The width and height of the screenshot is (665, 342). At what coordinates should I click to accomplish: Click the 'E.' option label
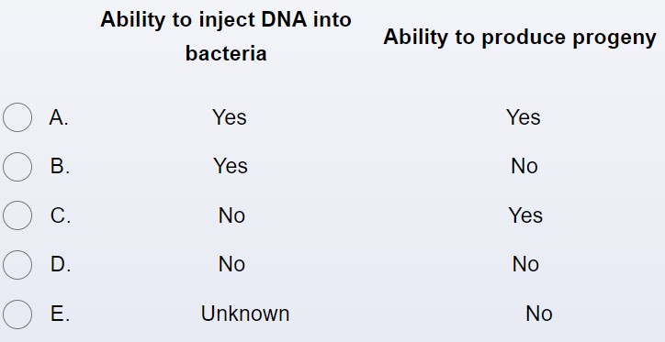[61, 314]
